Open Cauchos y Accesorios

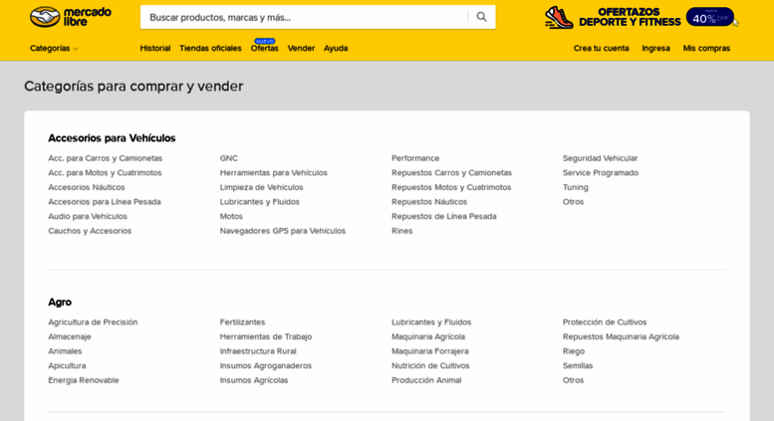pos(90,231)
